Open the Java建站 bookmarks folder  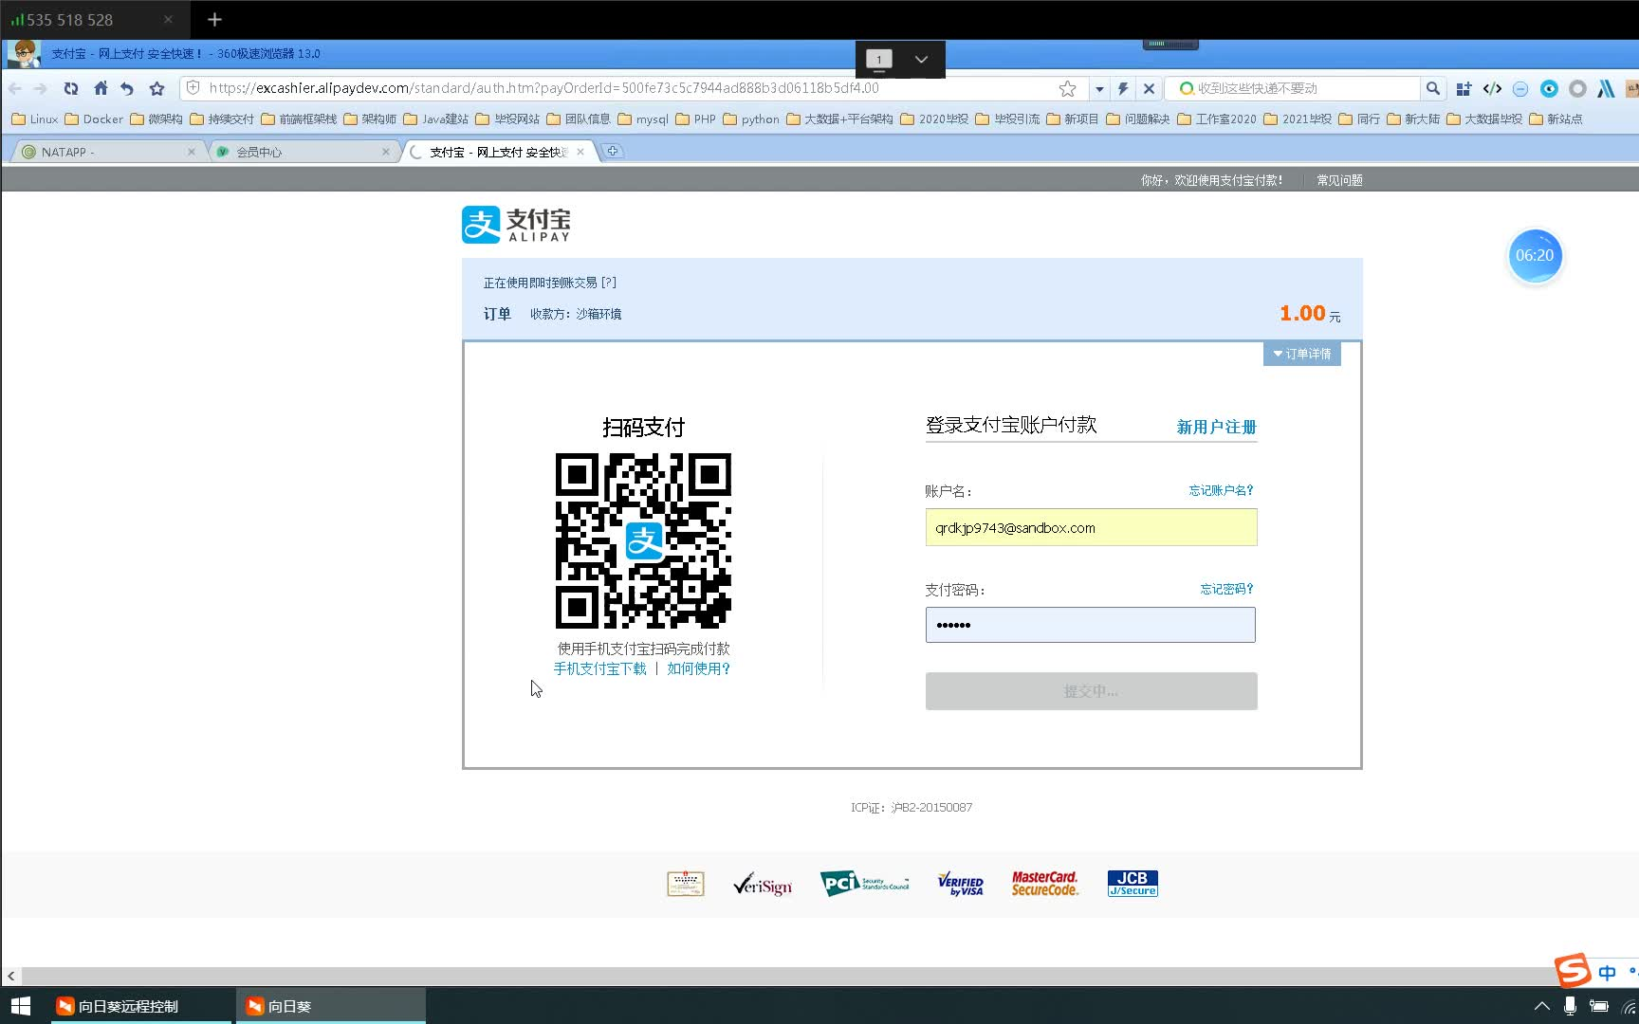(436, 119)
